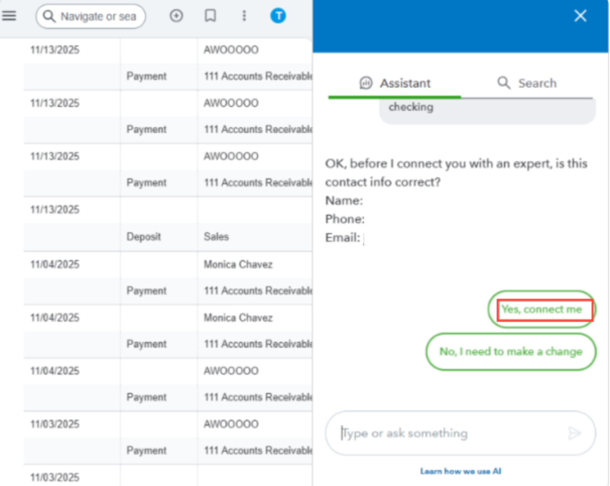The width and height of the screenshot is (610, 486).
Task: Click the blue T profile avatar
Action: coord(278,16)
